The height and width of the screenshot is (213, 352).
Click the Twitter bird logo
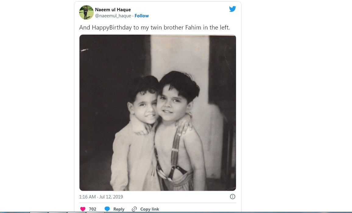[x=232, y=9]
